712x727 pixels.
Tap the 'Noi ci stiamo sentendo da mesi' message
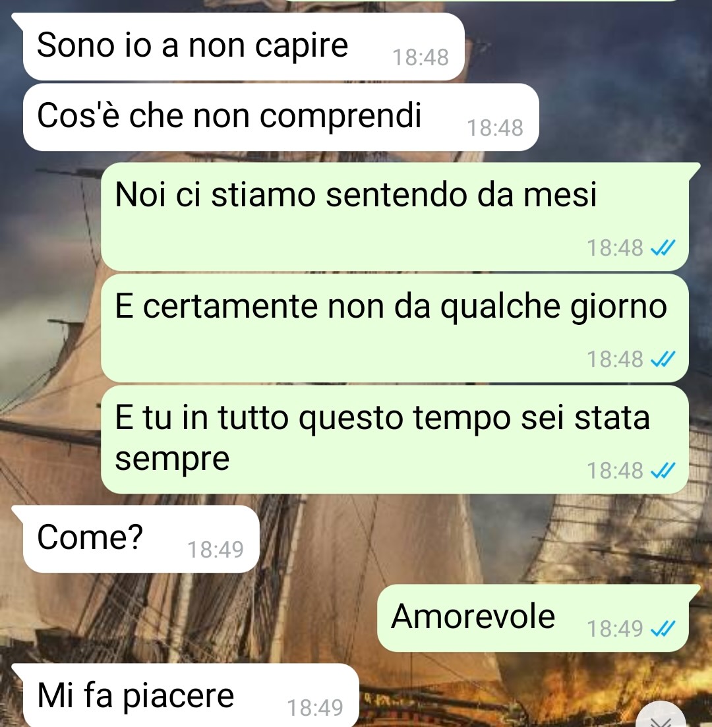(395, 217)
